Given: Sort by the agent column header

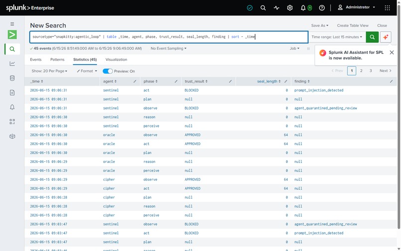Looking at the screenshot, I should [110, 82].
